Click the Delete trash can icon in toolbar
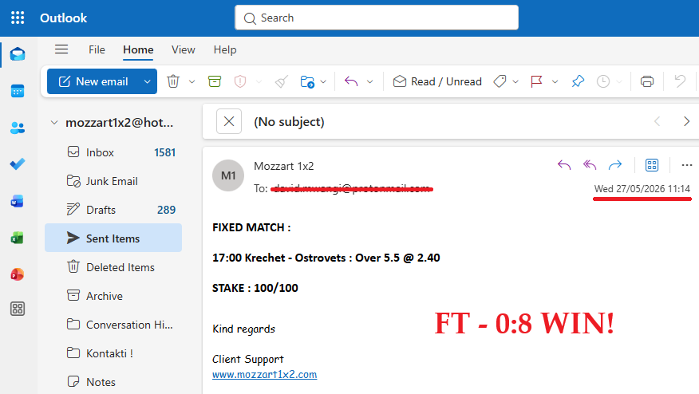The height and width of the screenshot is (394, 699). point(173,81)
